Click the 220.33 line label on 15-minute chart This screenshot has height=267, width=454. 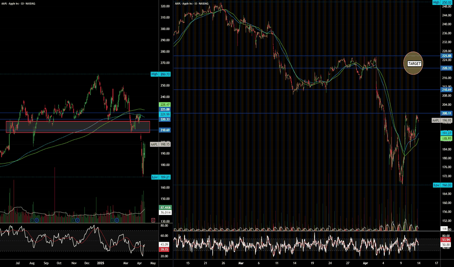(x=446, y=68)
